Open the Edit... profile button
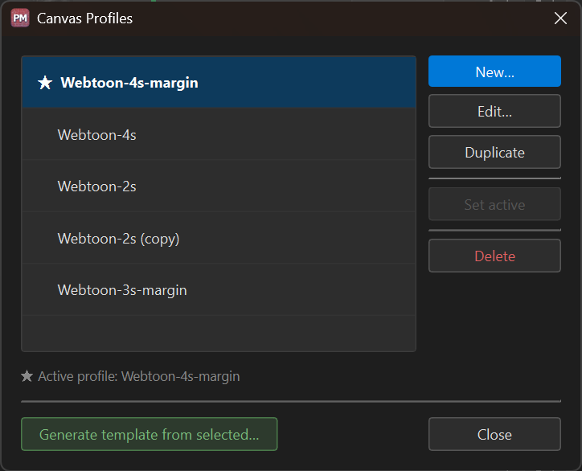 [x=494, y=111]
